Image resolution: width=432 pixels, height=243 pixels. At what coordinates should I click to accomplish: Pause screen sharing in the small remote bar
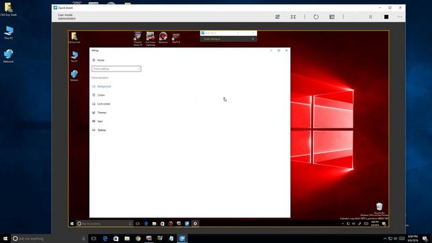point(253,39)
